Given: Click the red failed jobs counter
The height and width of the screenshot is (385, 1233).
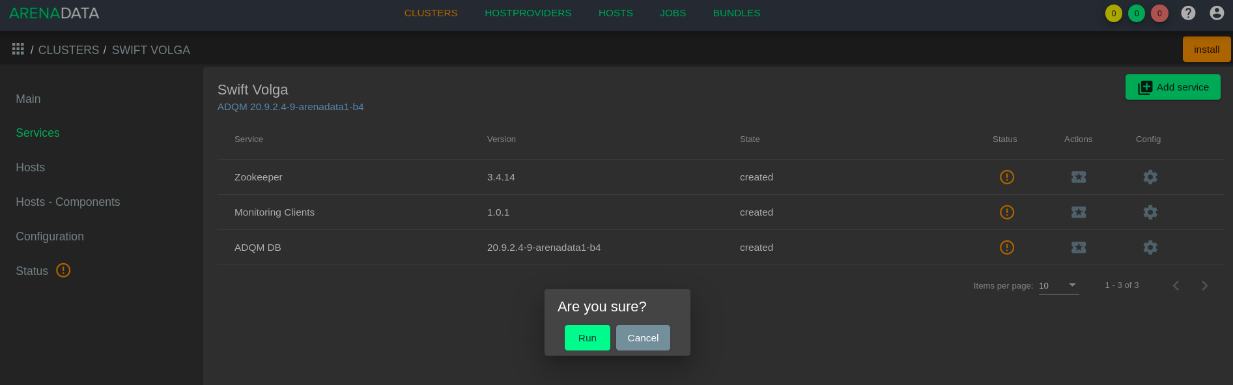Looking at the screenshot, I should click(x=1159, y=13).
